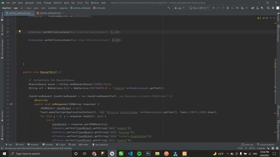Screen dimensions: 280x157
Task: Click the onResponse override gutter icon
Action: click(x=11, y=104)
